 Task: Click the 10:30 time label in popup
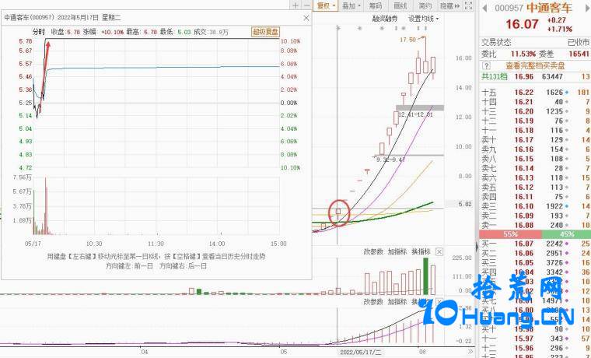click(x=94, y=244)
